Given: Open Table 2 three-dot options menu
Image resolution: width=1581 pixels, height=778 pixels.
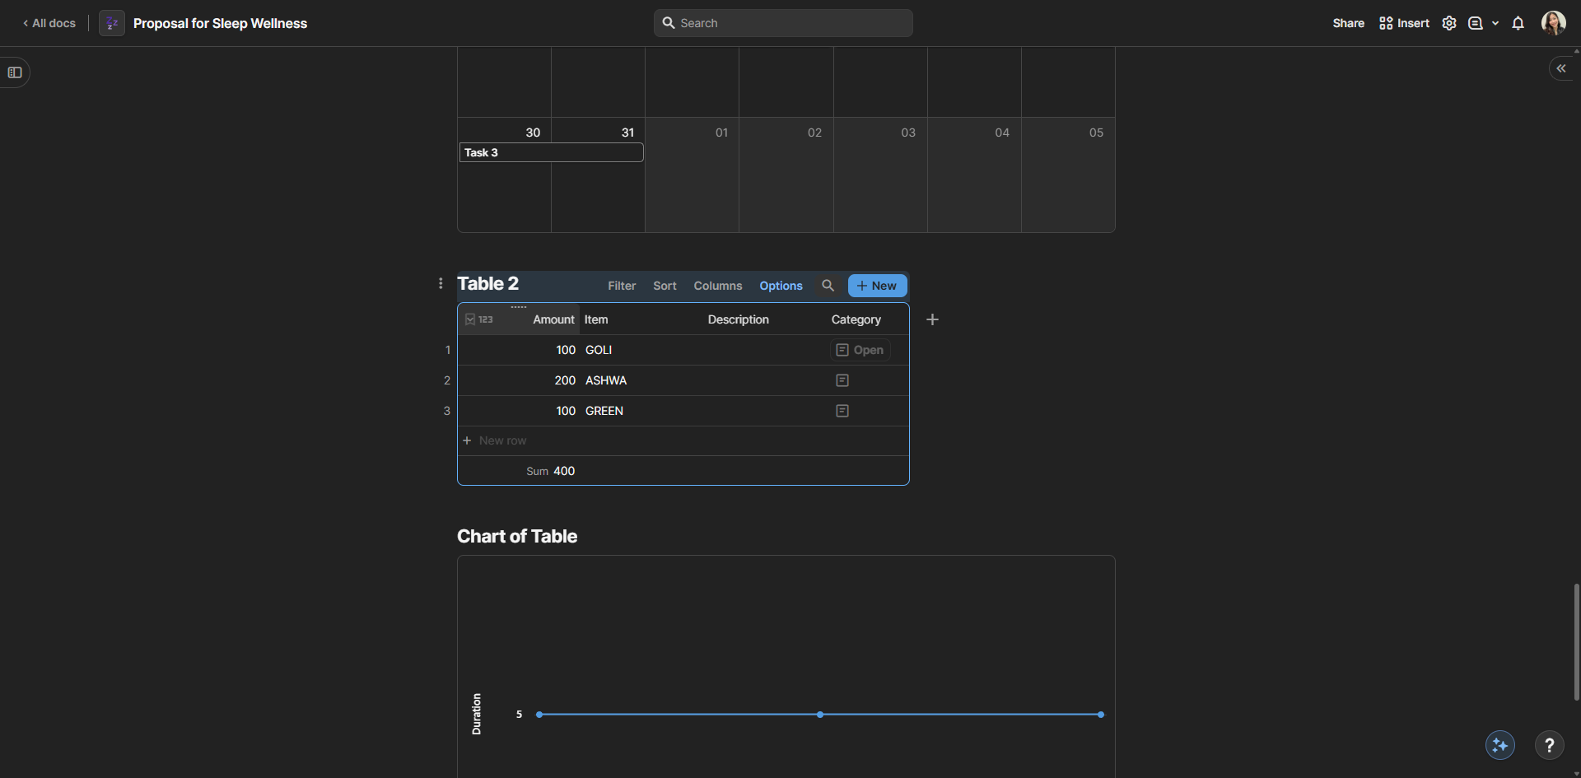Looking at the screenshot, I should tap(441, 283).
